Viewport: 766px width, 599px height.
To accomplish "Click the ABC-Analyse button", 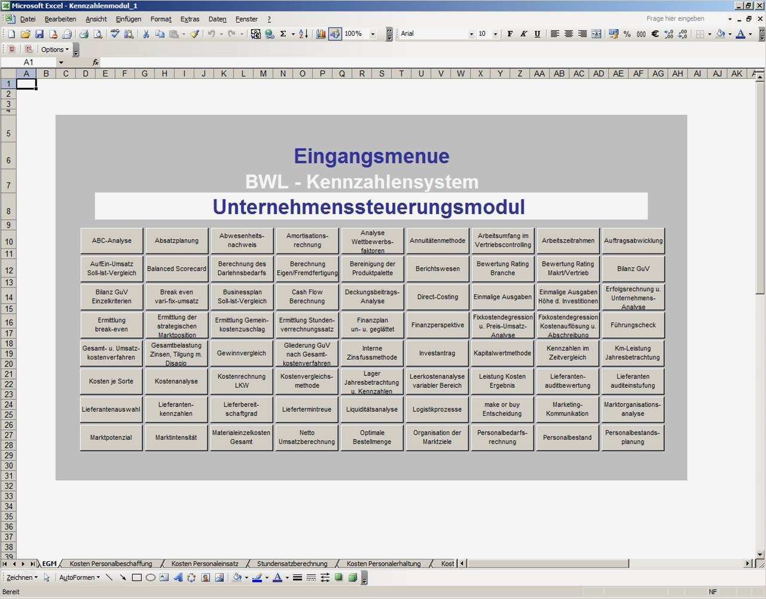I will tap(111, 240).
